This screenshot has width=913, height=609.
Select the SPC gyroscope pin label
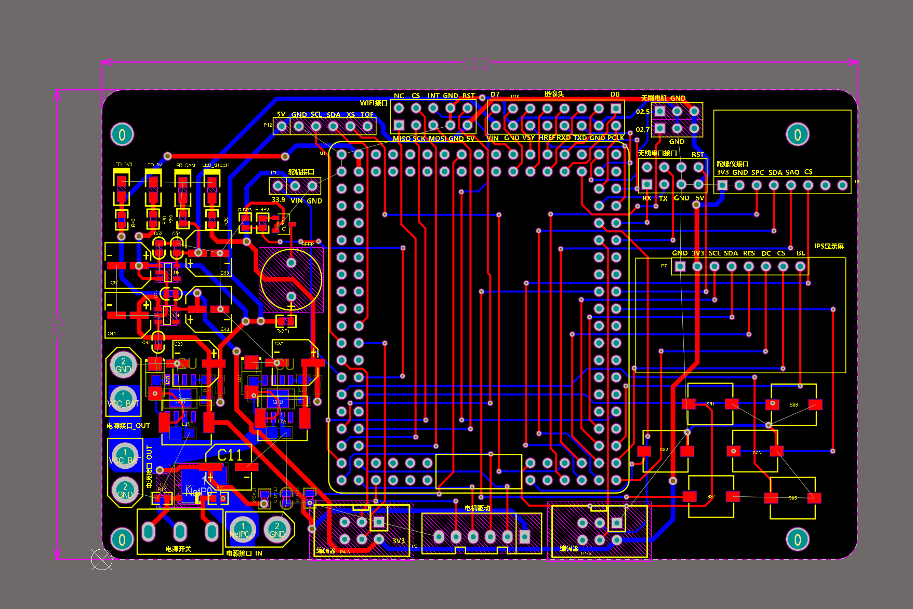(758, 172)
